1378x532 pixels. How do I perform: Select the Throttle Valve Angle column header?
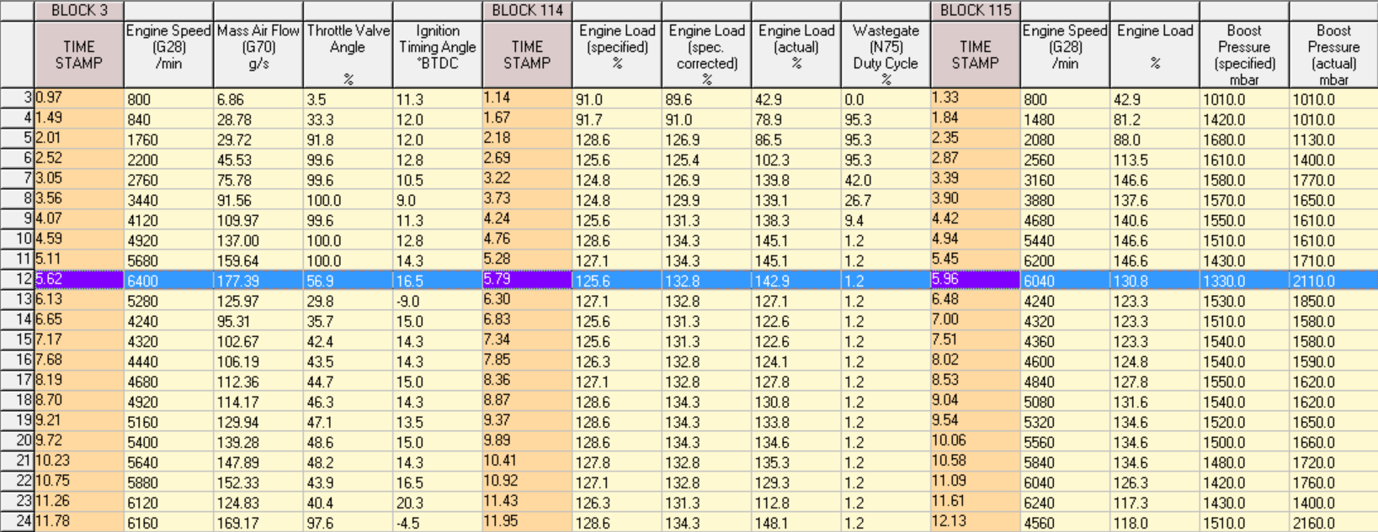point(348,55)
